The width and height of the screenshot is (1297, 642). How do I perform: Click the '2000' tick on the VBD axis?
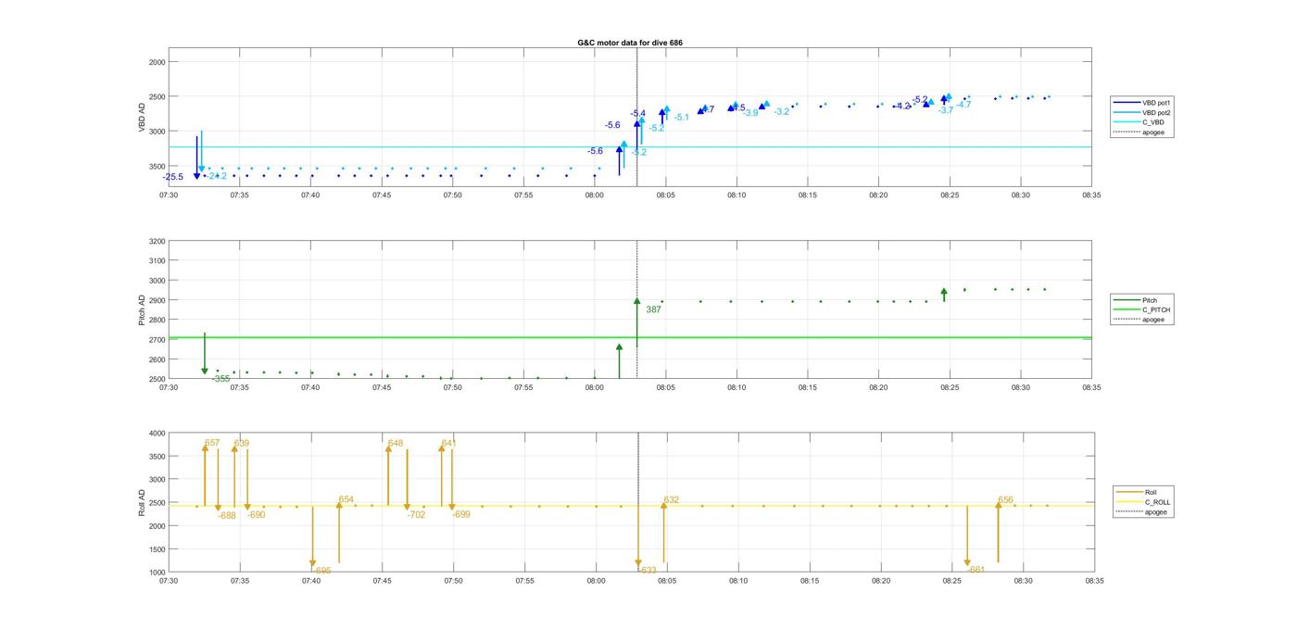pos(156,62)
